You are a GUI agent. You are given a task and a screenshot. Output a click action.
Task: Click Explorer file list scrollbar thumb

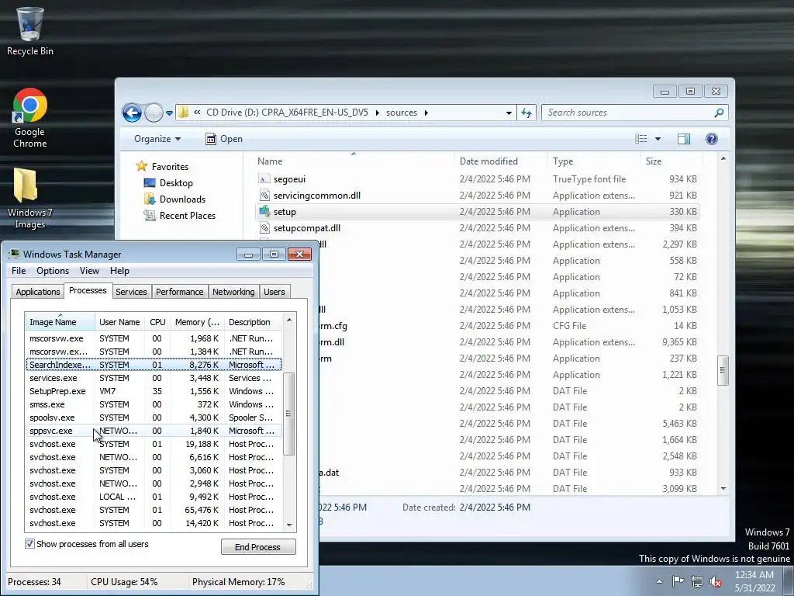723,370
